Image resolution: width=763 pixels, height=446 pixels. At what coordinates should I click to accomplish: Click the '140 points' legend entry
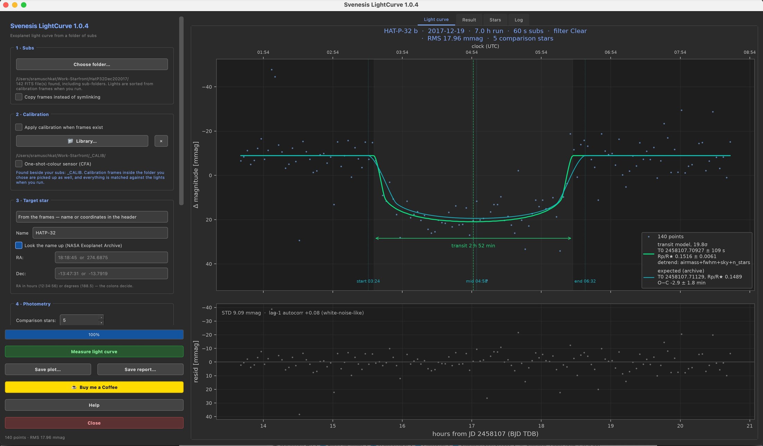670,237
